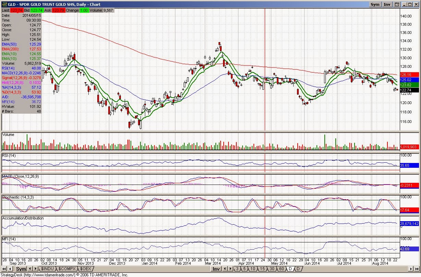421x277 pixels.
Task: Select the 15-minute interval tab
Action: pyautogui.click(x=262, y=269)
